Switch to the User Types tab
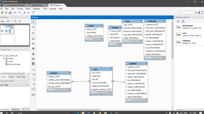 point(21,77)
